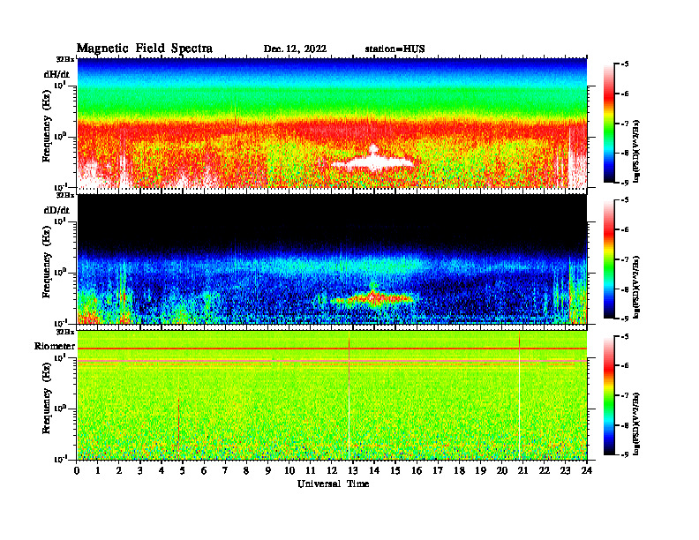This screenshot has height=540, width=699.
Task: Select the date text "Dec. 12, 2022"
Action: pos(295,49)
